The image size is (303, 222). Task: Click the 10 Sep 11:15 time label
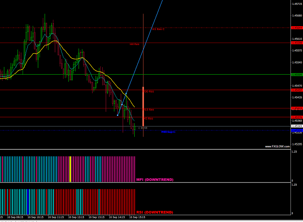point(56,217)
